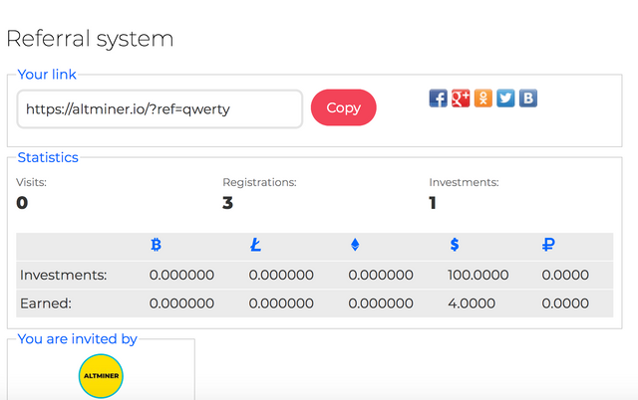The height and width of the screenshot is (400, 638).
Task: Click the Earned row label
Action: tap(46, 303)
